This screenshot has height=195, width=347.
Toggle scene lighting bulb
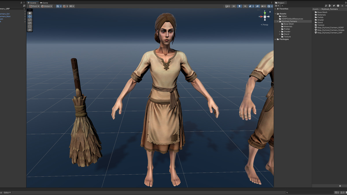(x=239, y=6)
